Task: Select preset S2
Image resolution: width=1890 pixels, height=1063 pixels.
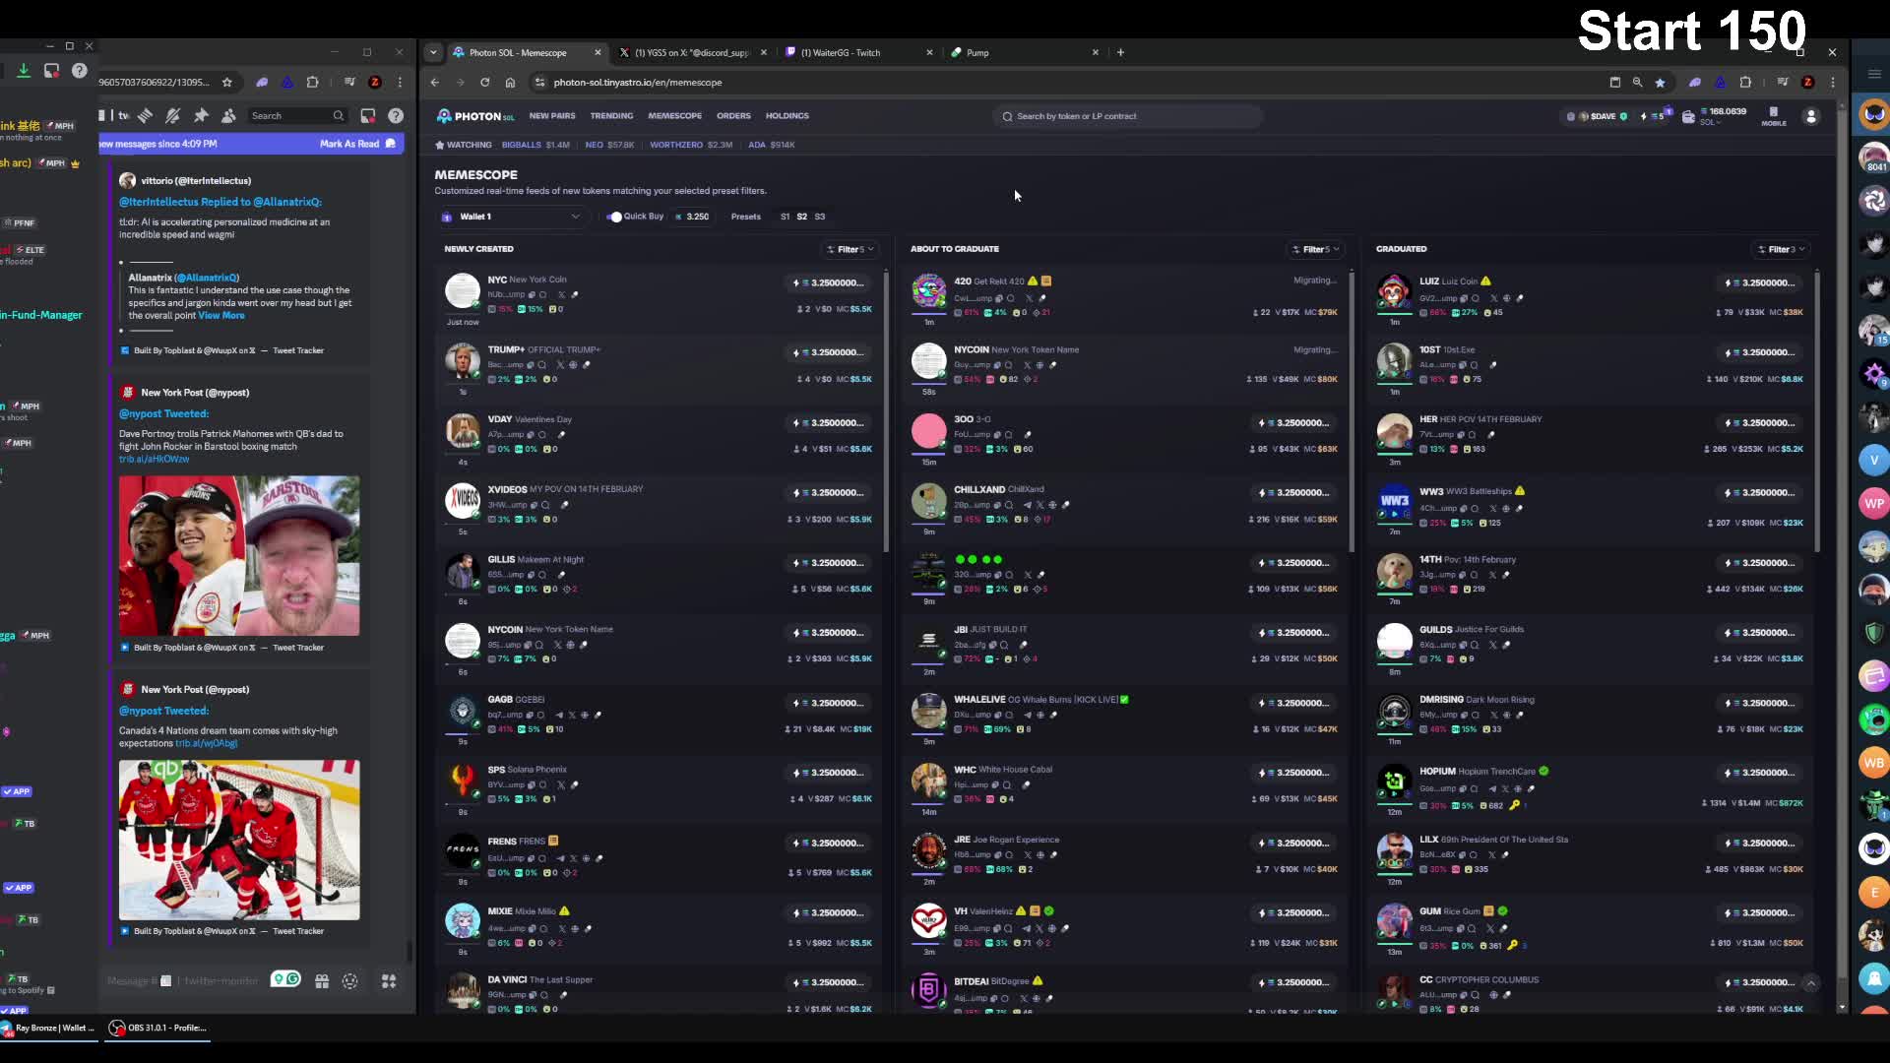Action: pyautogui.click(x=802, y=217)
